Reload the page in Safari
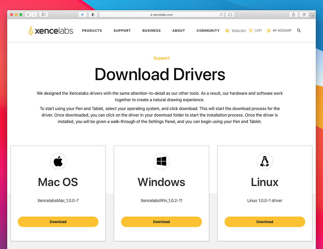This screenshot has height=249, width=323. click(221, 15)
